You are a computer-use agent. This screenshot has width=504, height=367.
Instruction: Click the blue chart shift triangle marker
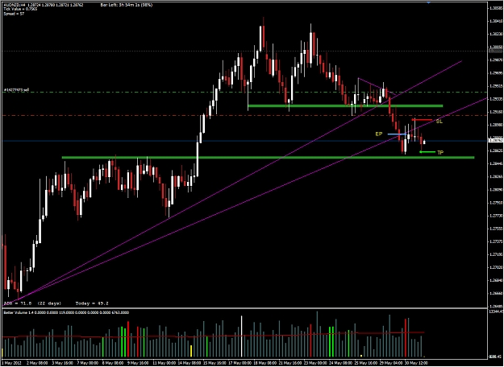coord(428,2)
